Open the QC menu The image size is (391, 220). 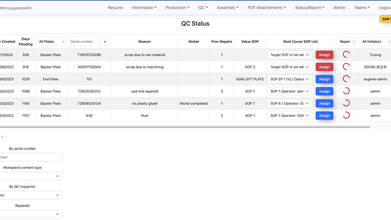pos(203,8)
